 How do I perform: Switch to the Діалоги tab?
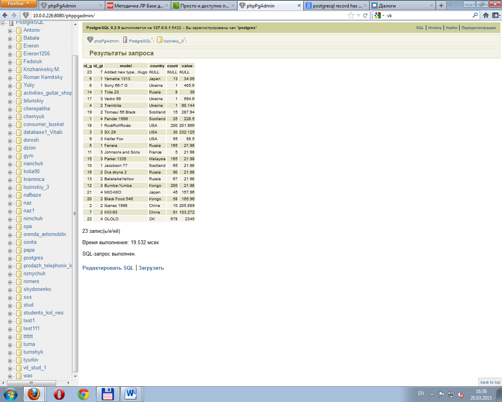tap(403, 5)
